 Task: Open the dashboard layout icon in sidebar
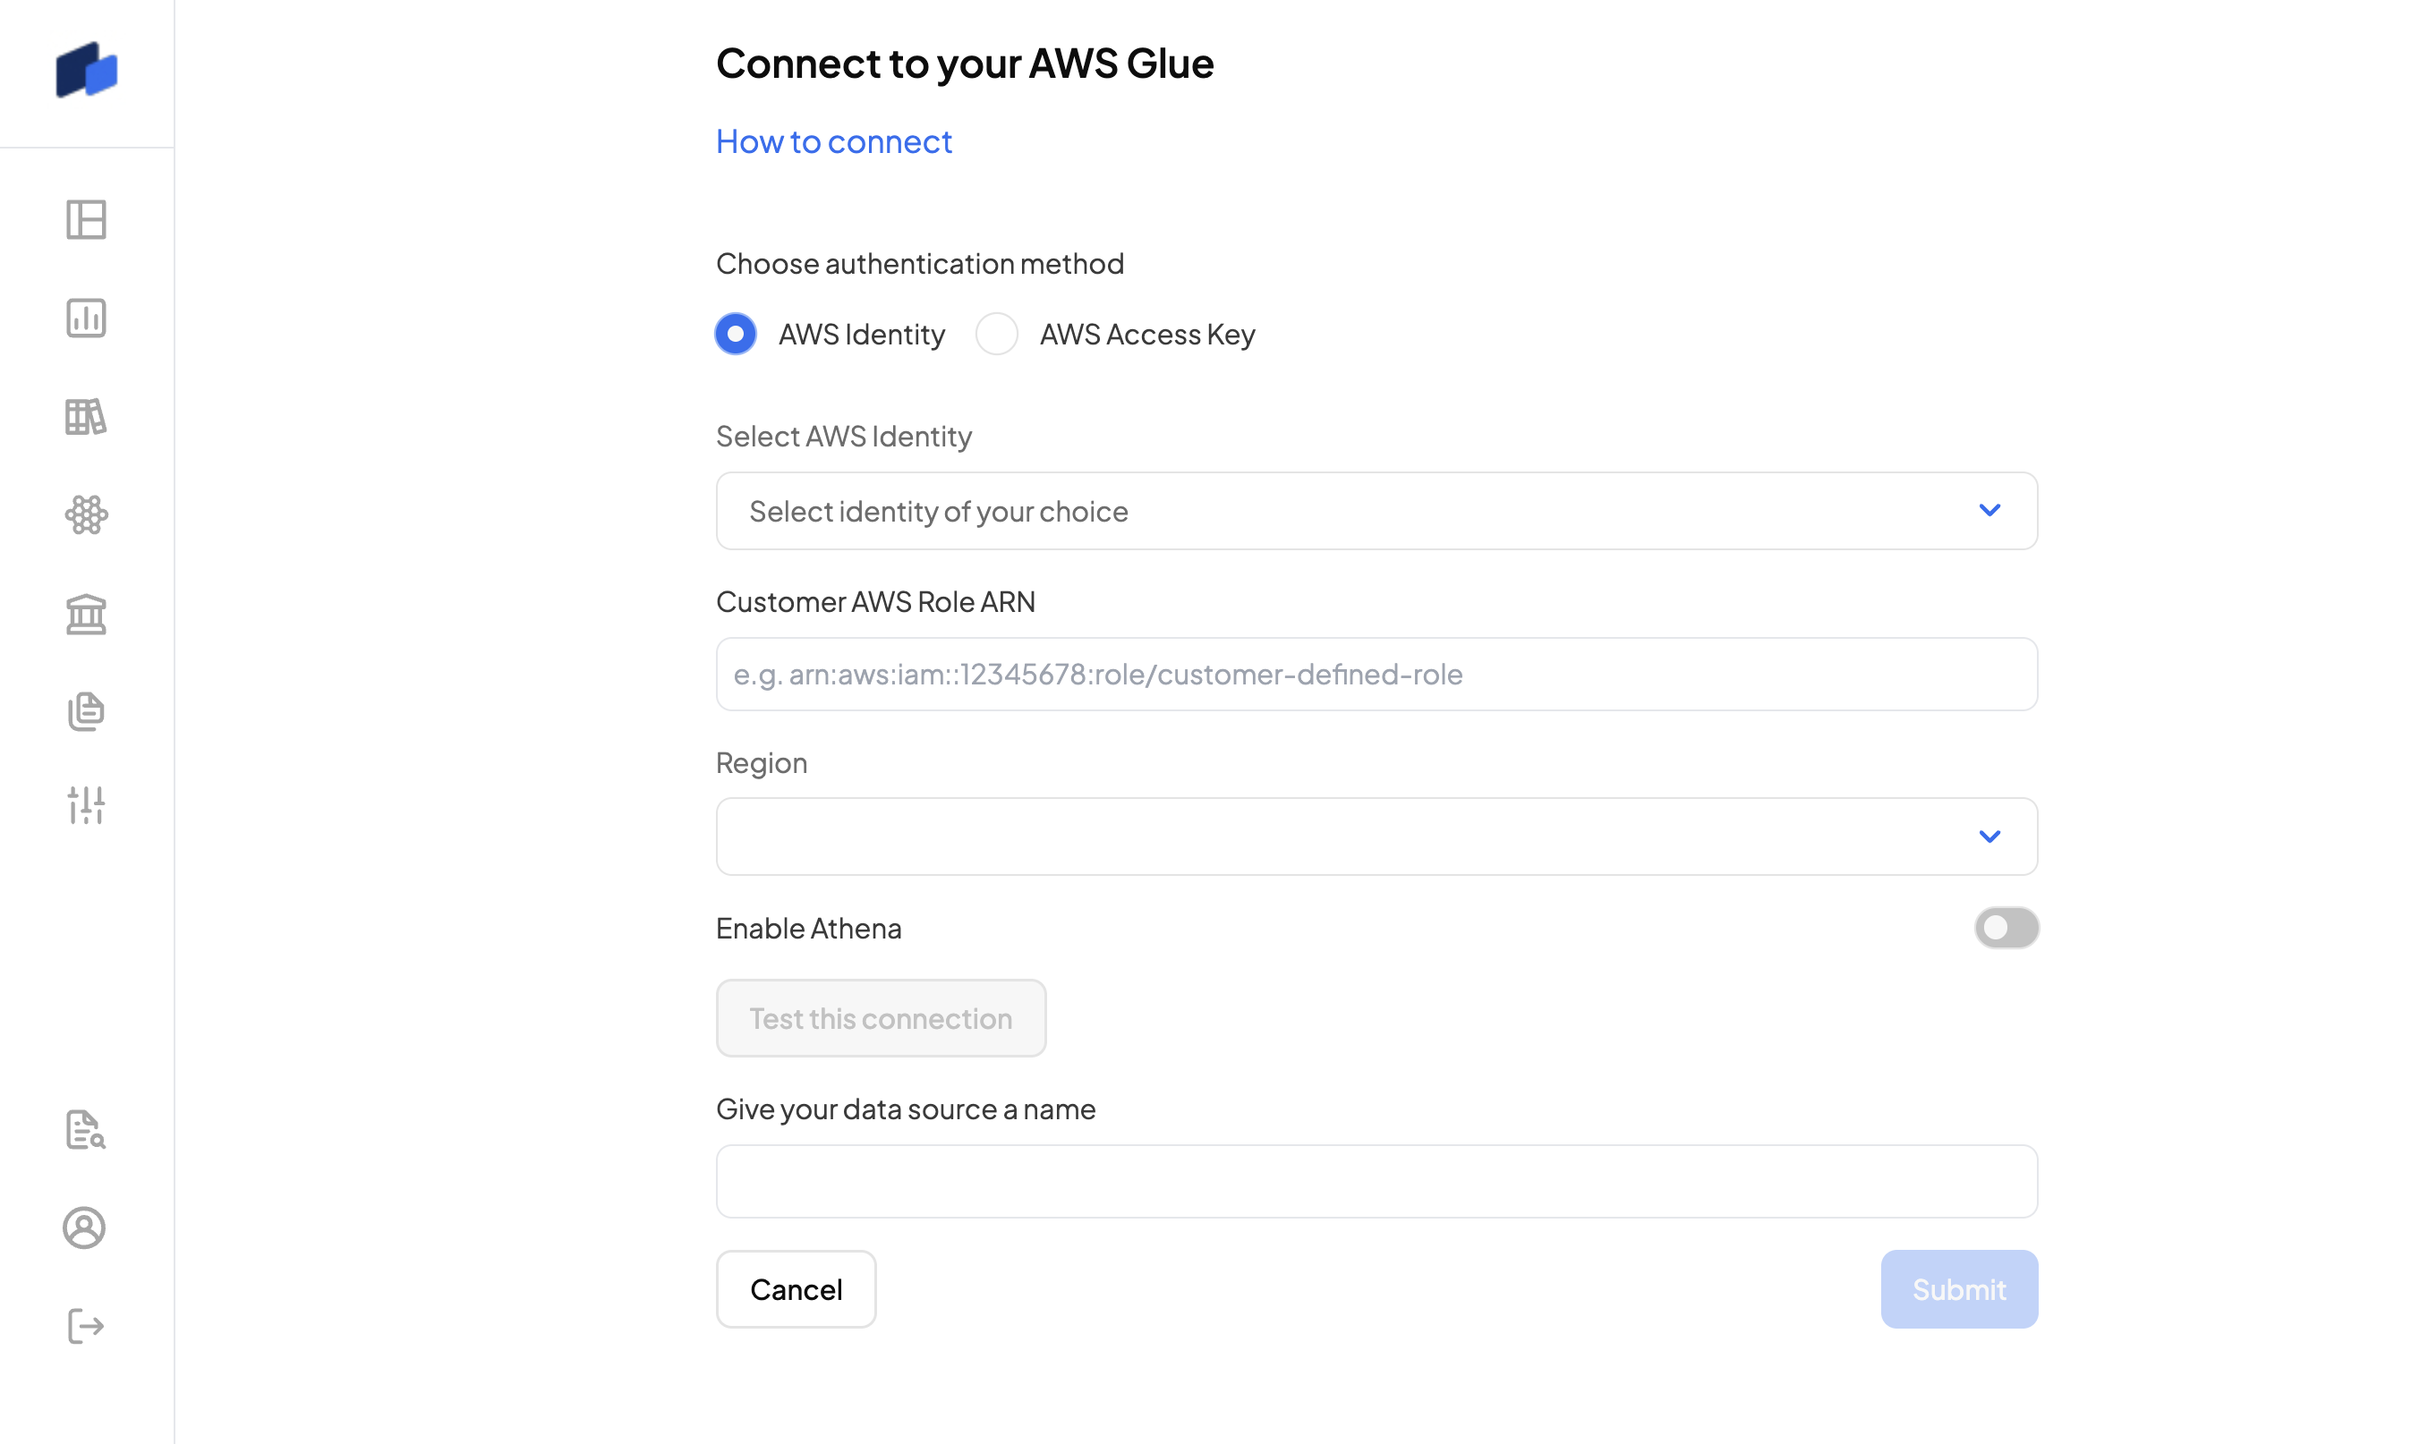coord(87,220)
